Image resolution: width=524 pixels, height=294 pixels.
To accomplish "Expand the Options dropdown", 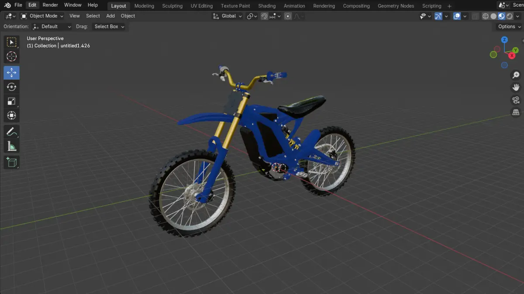I will tap(510, 27).
